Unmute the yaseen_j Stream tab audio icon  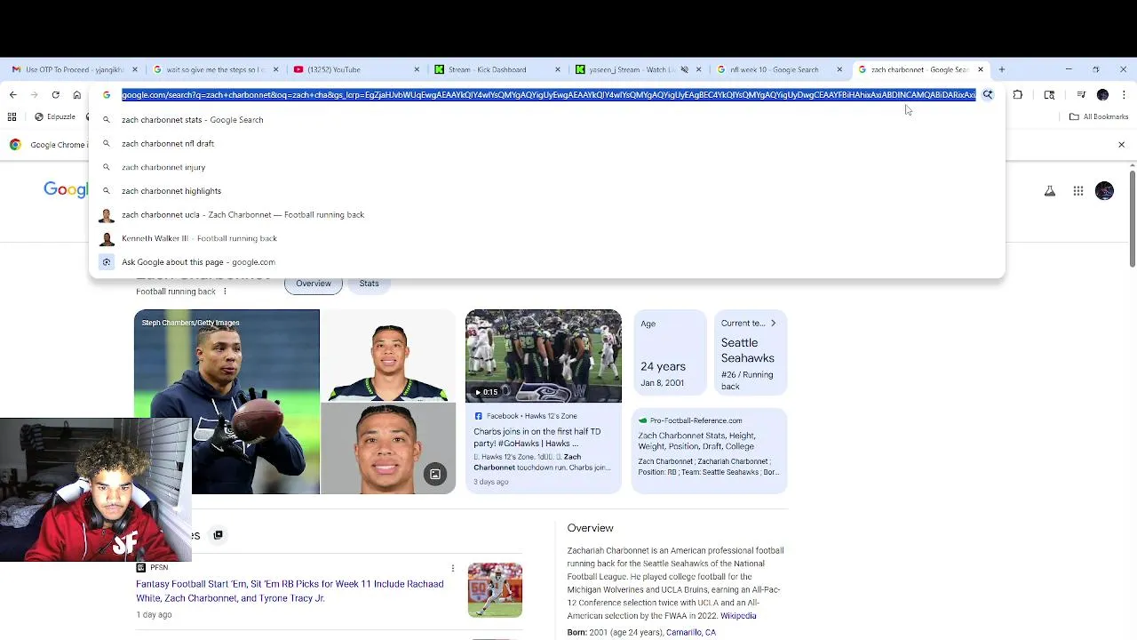pyautogui.click(x=684, y=69)
